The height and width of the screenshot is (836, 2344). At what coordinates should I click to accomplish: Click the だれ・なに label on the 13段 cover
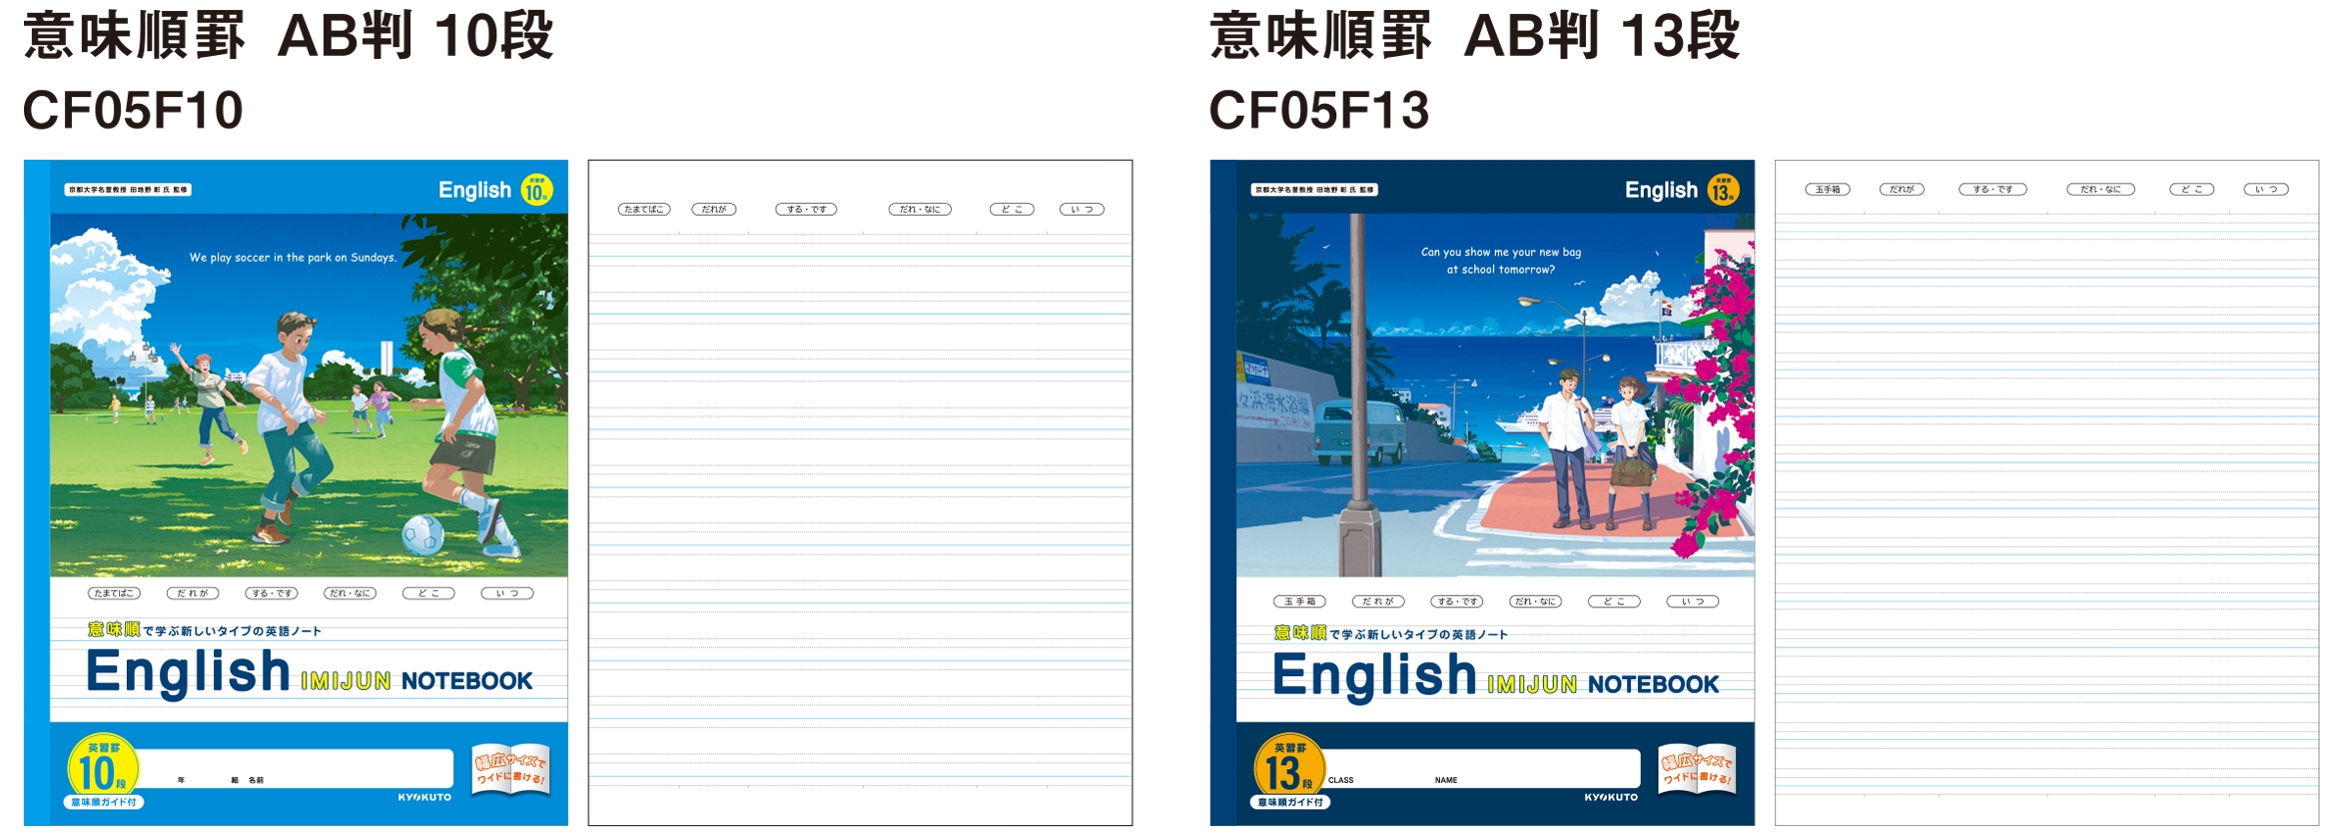tap(1535, 601)
